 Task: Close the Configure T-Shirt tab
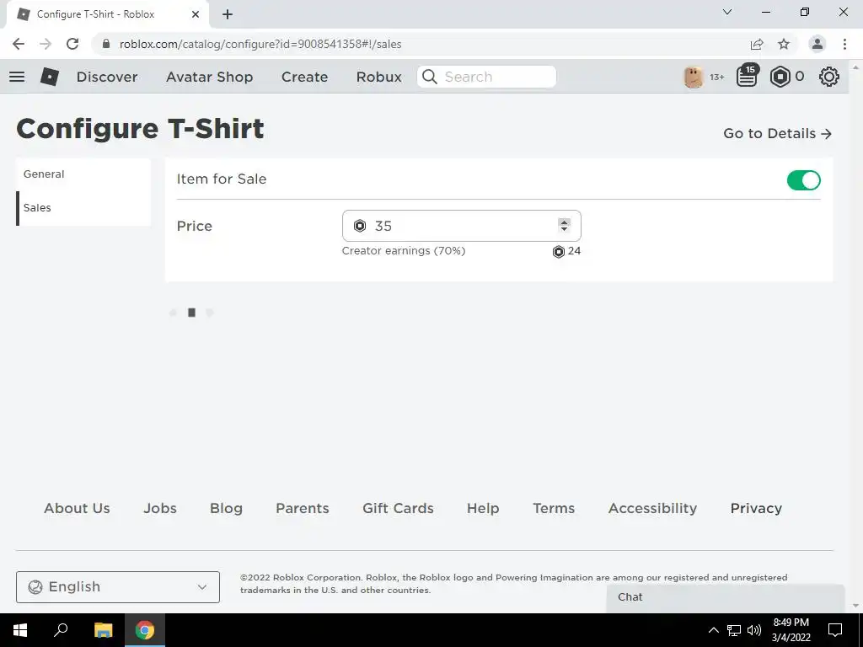pos(196,14)
